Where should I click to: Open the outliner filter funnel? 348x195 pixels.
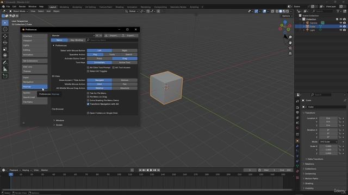point(338,11)
